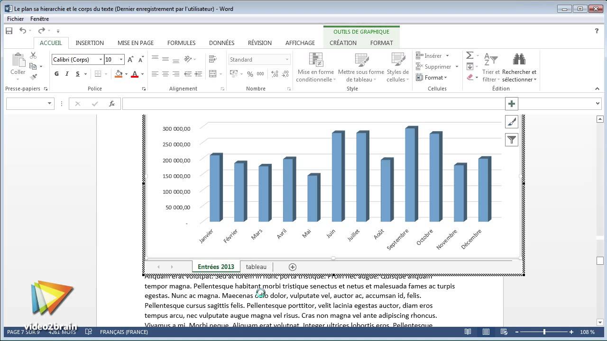Undo the last action
Screen dimensions: 607x341
[23, 31]
